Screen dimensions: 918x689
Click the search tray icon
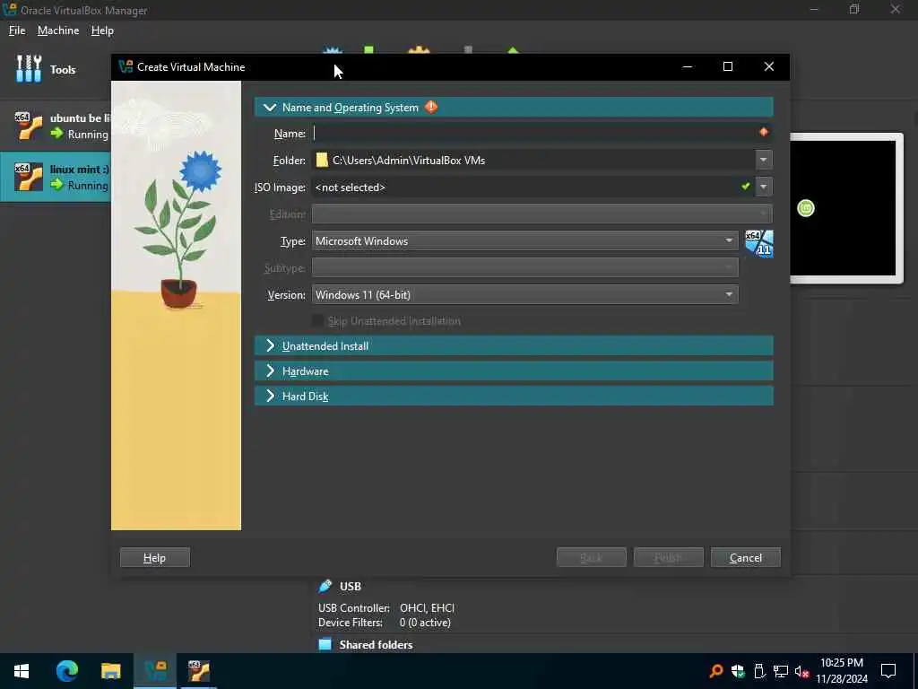[x=715, y=671]
